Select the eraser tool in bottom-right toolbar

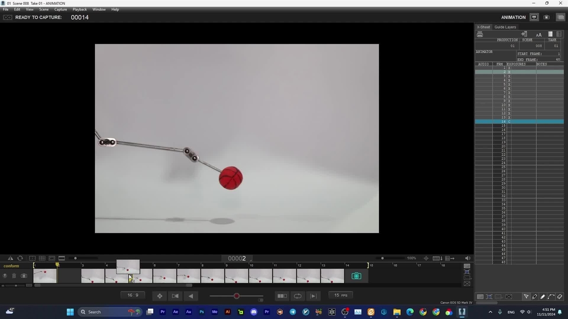pyautogui.click(x=560, y=296)
